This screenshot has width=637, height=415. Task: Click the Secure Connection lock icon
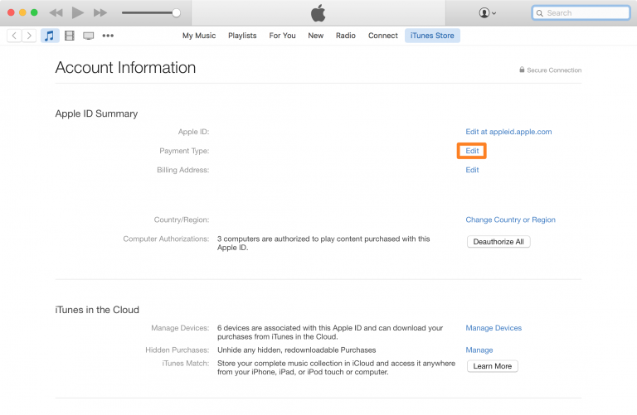pyautogui.click(x=522, y=70)
